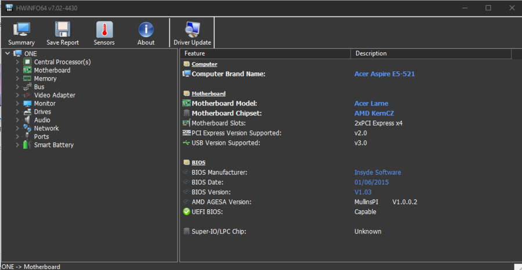Click the 2xPCI Express x4 slots value
Screen dimensions: 522x270
click(379, 123)
